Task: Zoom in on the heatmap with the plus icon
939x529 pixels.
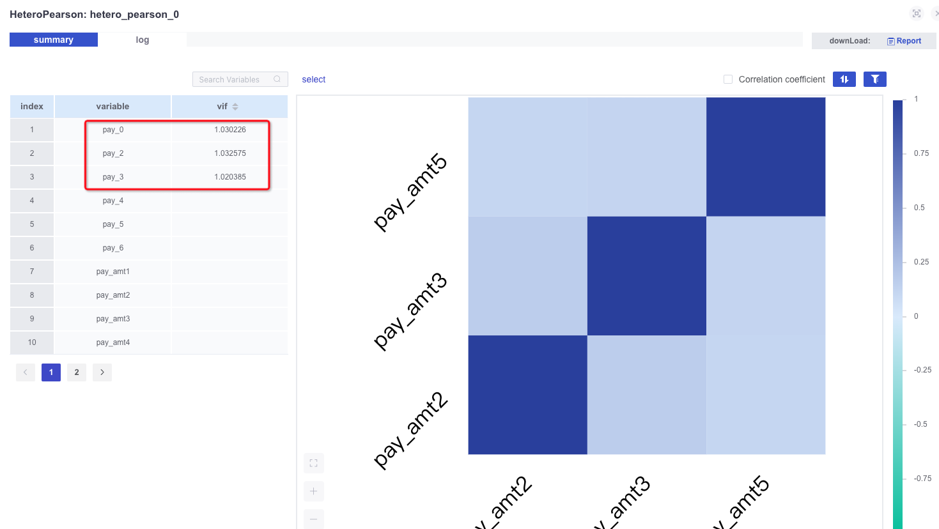Action: pos(313,491)
